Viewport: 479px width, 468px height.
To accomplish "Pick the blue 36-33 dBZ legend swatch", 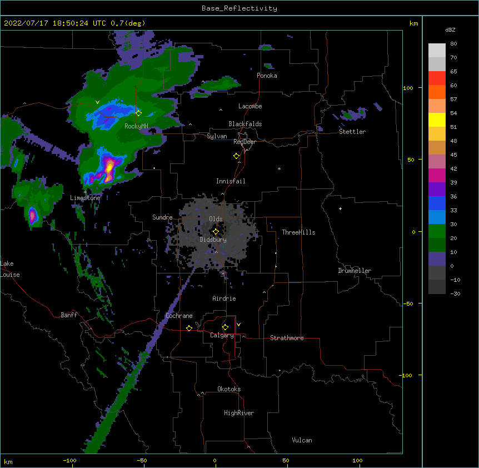I will pos(437,203).
